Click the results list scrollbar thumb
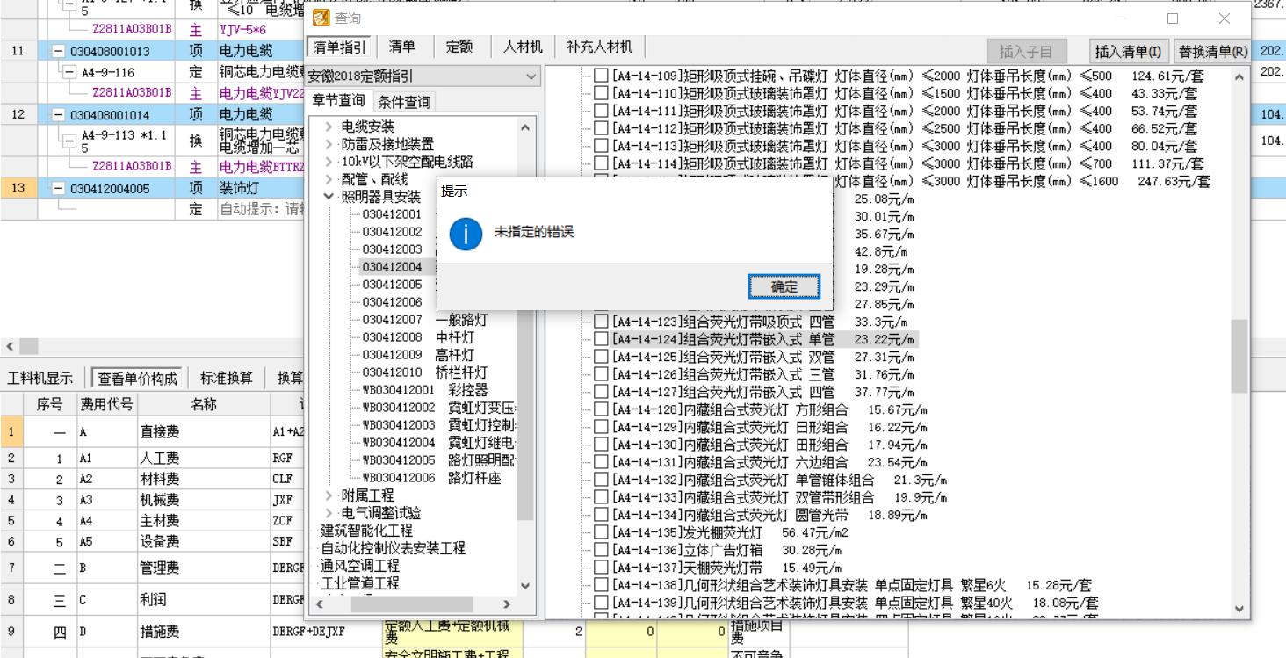This screenshot has width=1286, height=658. pos(1239,356)
